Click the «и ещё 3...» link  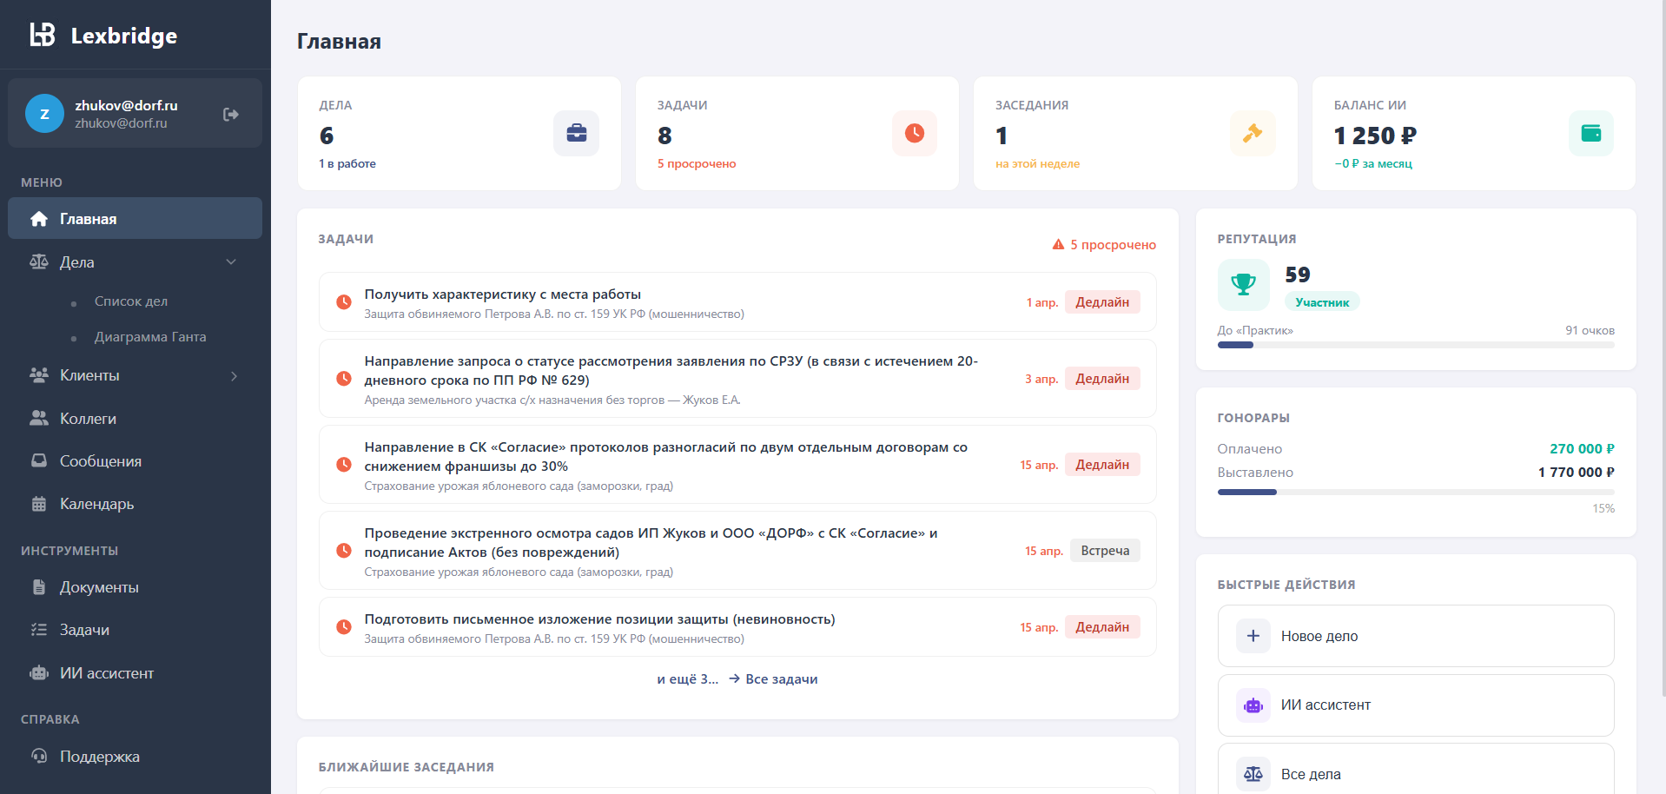pyautogui.click(x=687, y=678)
